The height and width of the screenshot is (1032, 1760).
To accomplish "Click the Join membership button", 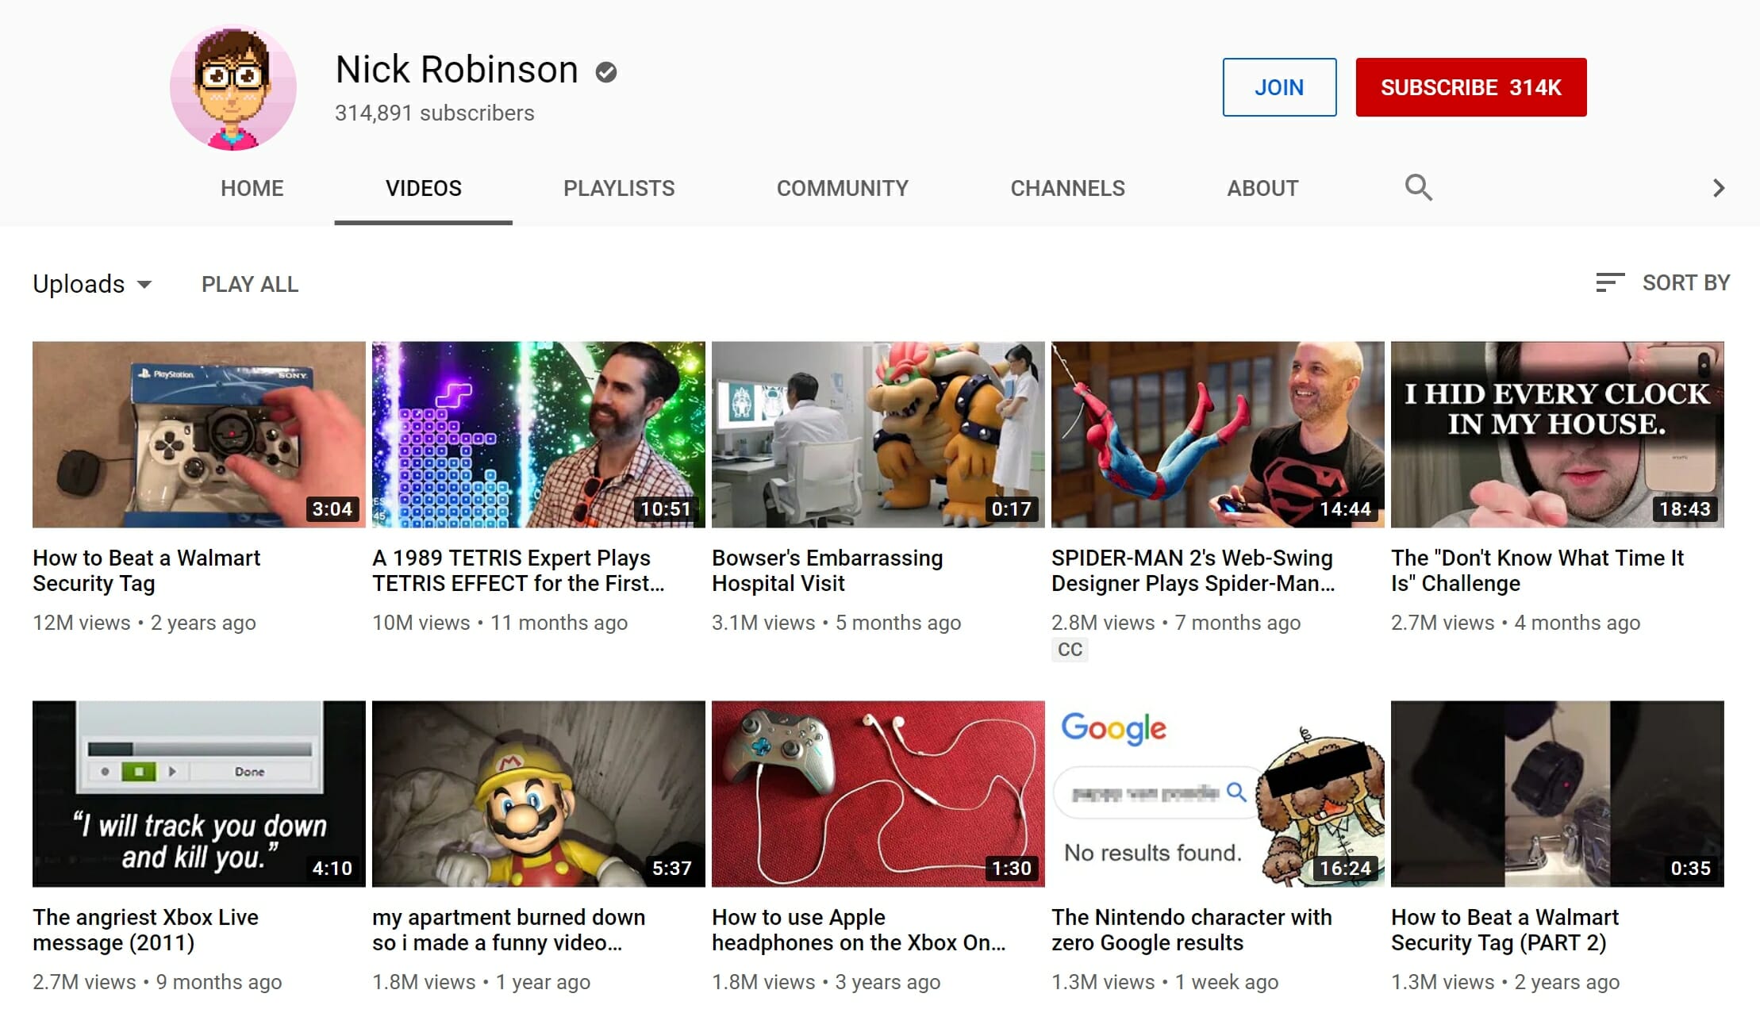I will pyautogui.click(x=1279, y=87).
